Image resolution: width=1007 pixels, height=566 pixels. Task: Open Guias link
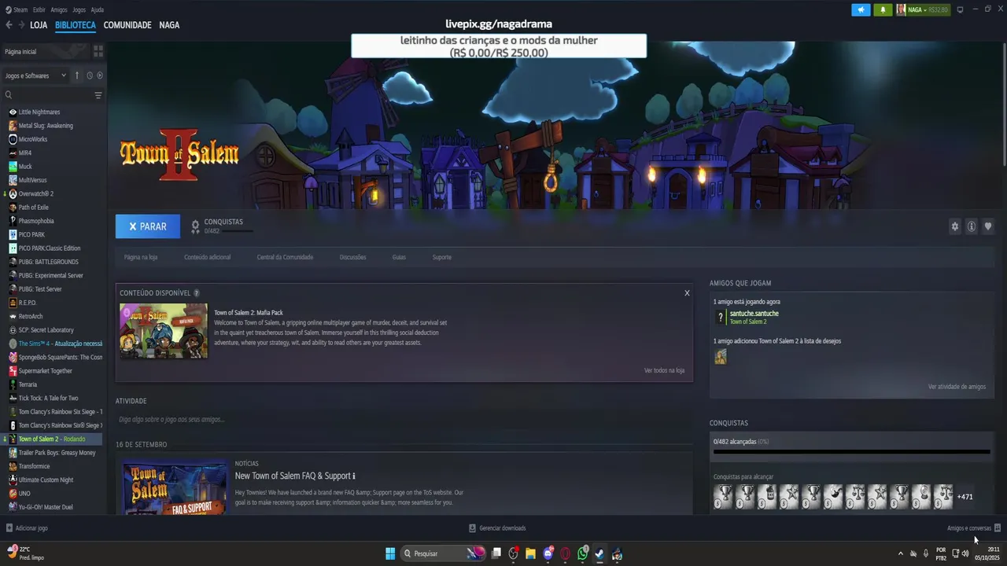(399, 257)
